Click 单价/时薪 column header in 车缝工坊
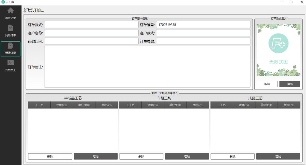Image resolution: width=306 pixels, height=165 pixels. 175,105
